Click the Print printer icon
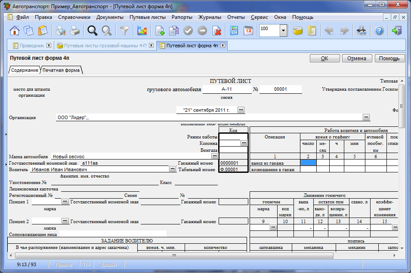This screenshot has width=411, height=273. 75,31
